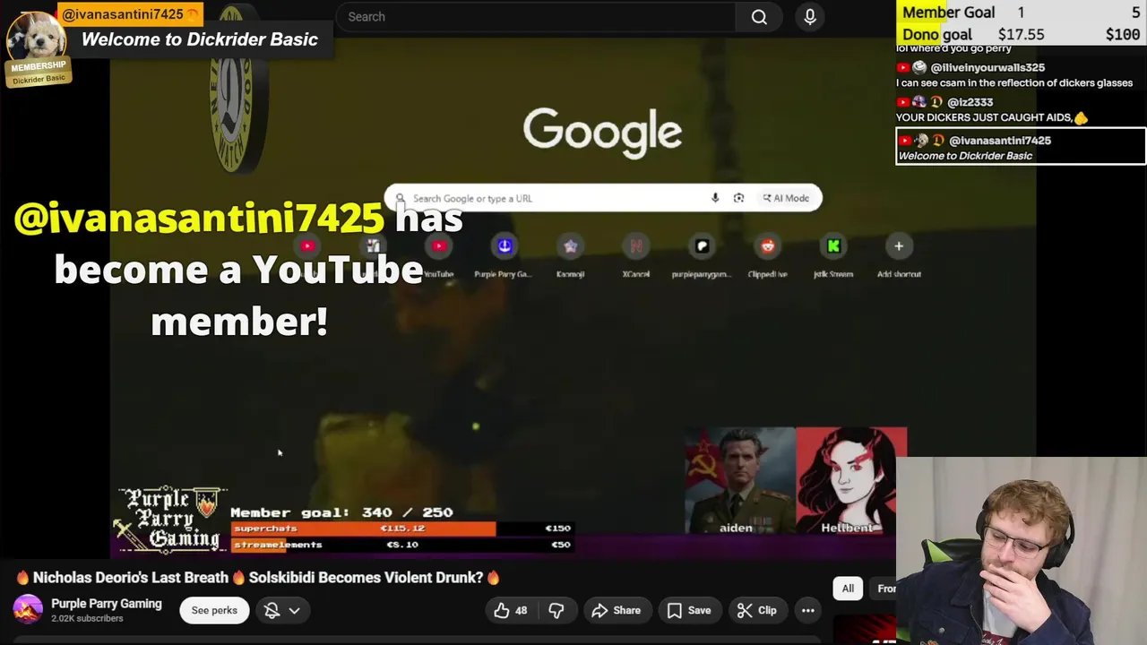The height and width of the screenshot is (645, 1147).
Task: Click the Add shortcut plus button
Action: [x=899, y=246]
